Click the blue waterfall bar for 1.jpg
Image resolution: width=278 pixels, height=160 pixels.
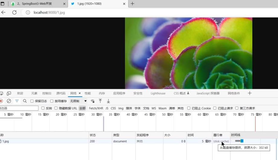[242, 141]
